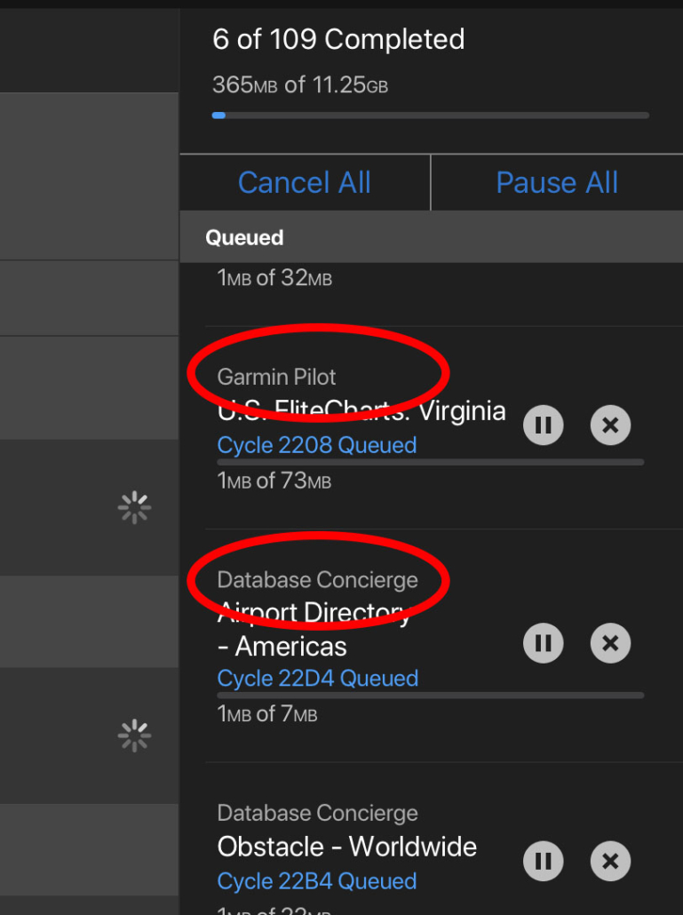Screen dimensions: 683x915
Task: Click the overall download progress bar
Action: pyautogui.click(x=431, y=115)
